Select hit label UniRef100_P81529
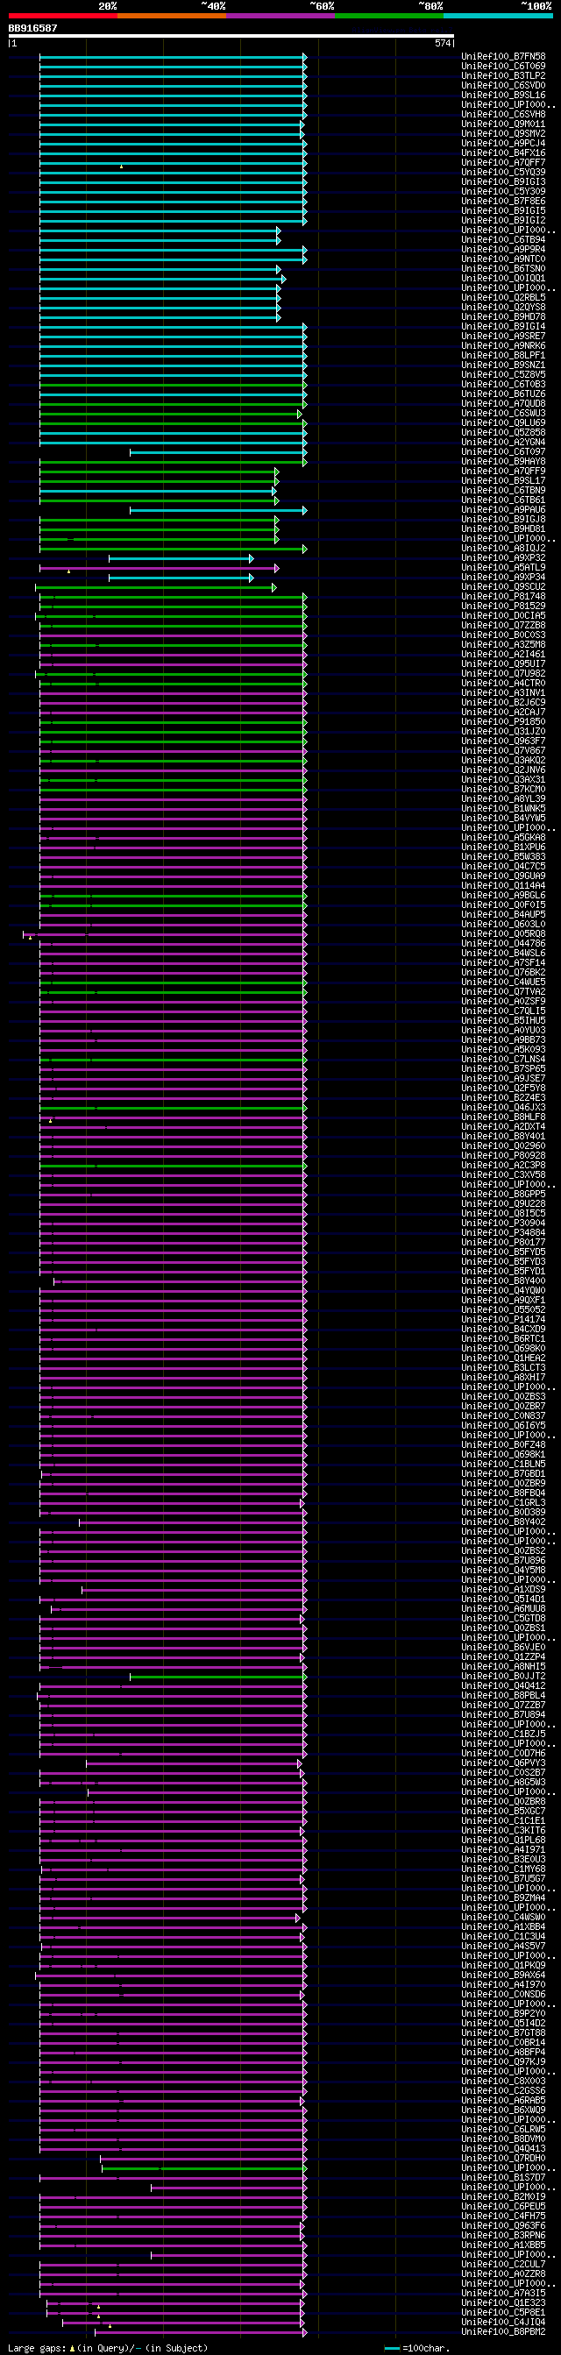Screen dimensions: 561x2355 coord(503,606)
